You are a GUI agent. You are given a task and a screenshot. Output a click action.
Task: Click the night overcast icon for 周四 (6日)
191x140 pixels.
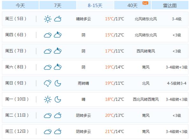[x=58, y=35]
